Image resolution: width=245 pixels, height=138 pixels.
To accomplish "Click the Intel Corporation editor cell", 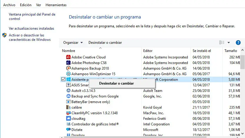I will [156, 124].
